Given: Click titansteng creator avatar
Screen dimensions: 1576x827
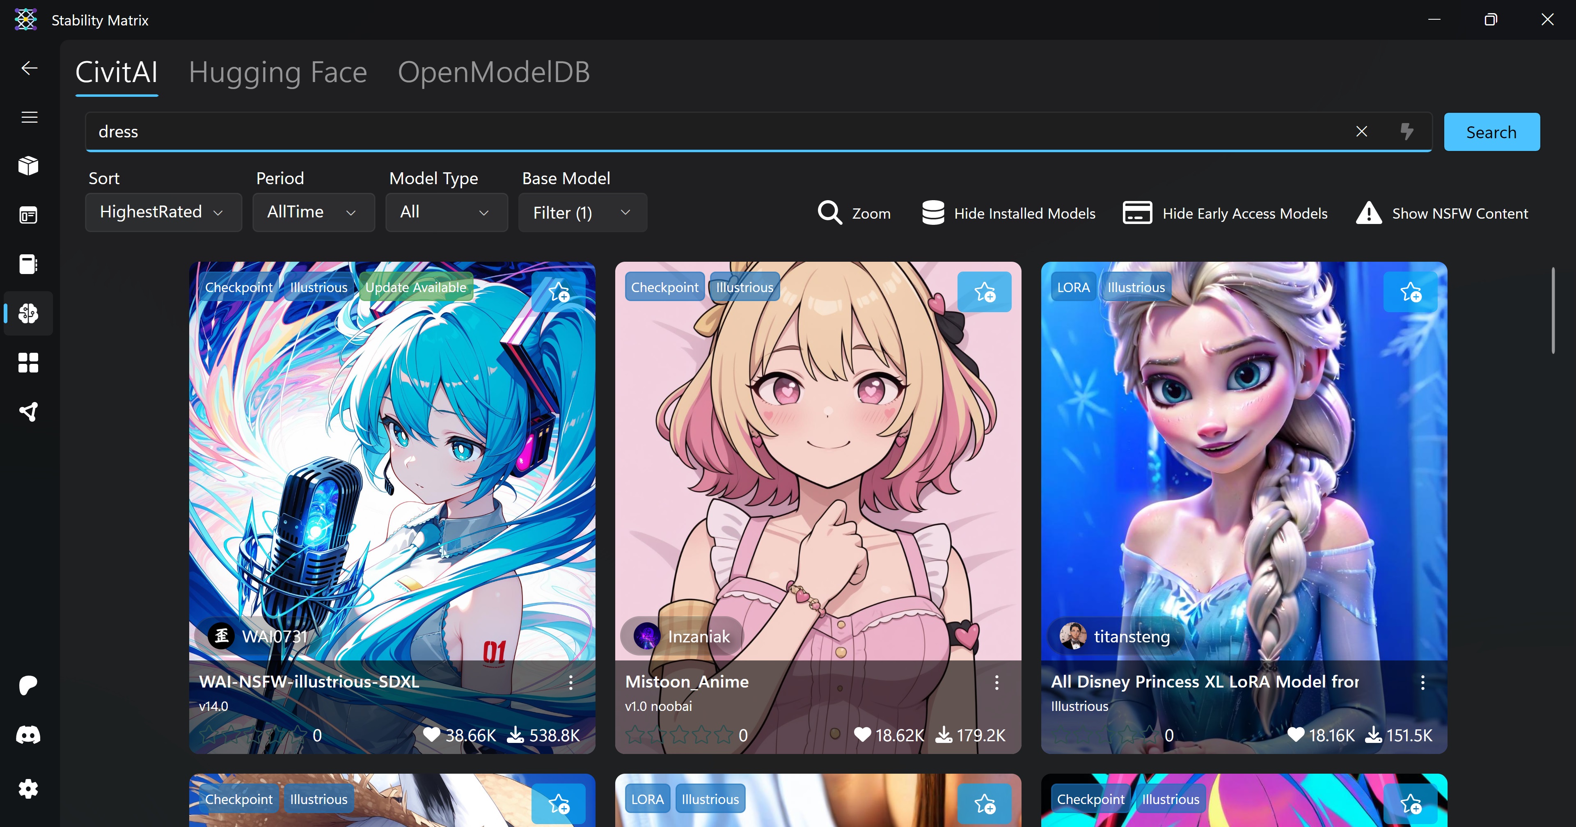Looking at the screenshot, I should tap(1073, 636).
